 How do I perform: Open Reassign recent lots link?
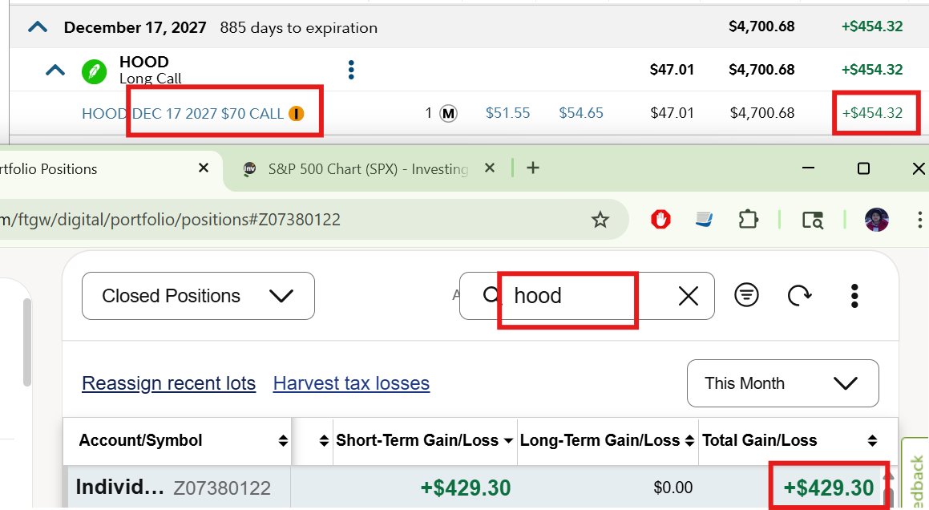(x=169, y=383)
